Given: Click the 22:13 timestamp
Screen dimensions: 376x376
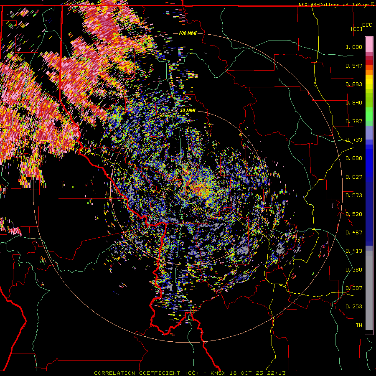Looking at the screenshot, I should coord(277,373).
